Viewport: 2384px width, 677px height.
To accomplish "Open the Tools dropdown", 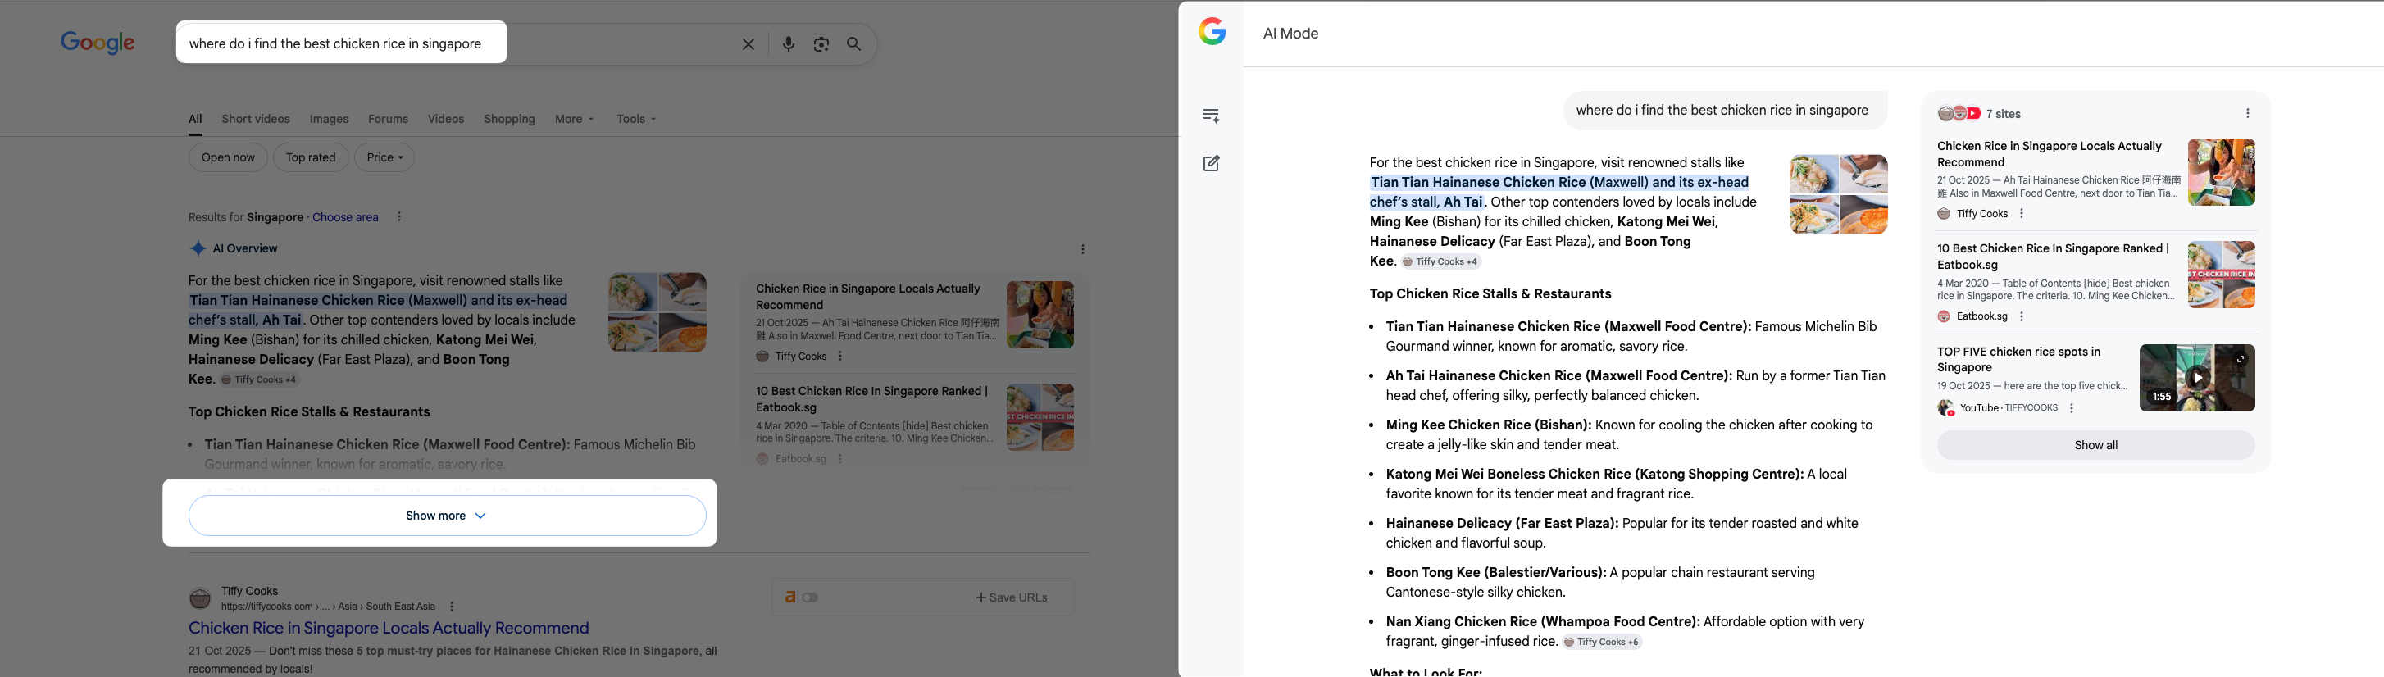I will point(637,120).
